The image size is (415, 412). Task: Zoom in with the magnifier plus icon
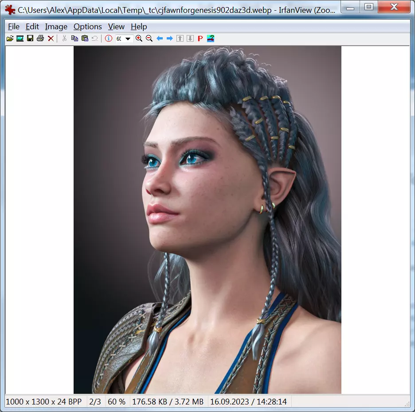139,39
